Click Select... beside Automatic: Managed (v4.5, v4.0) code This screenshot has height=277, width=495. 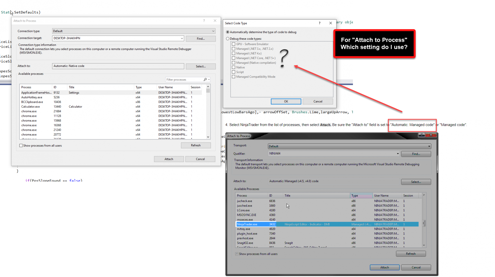click(416, 182)
